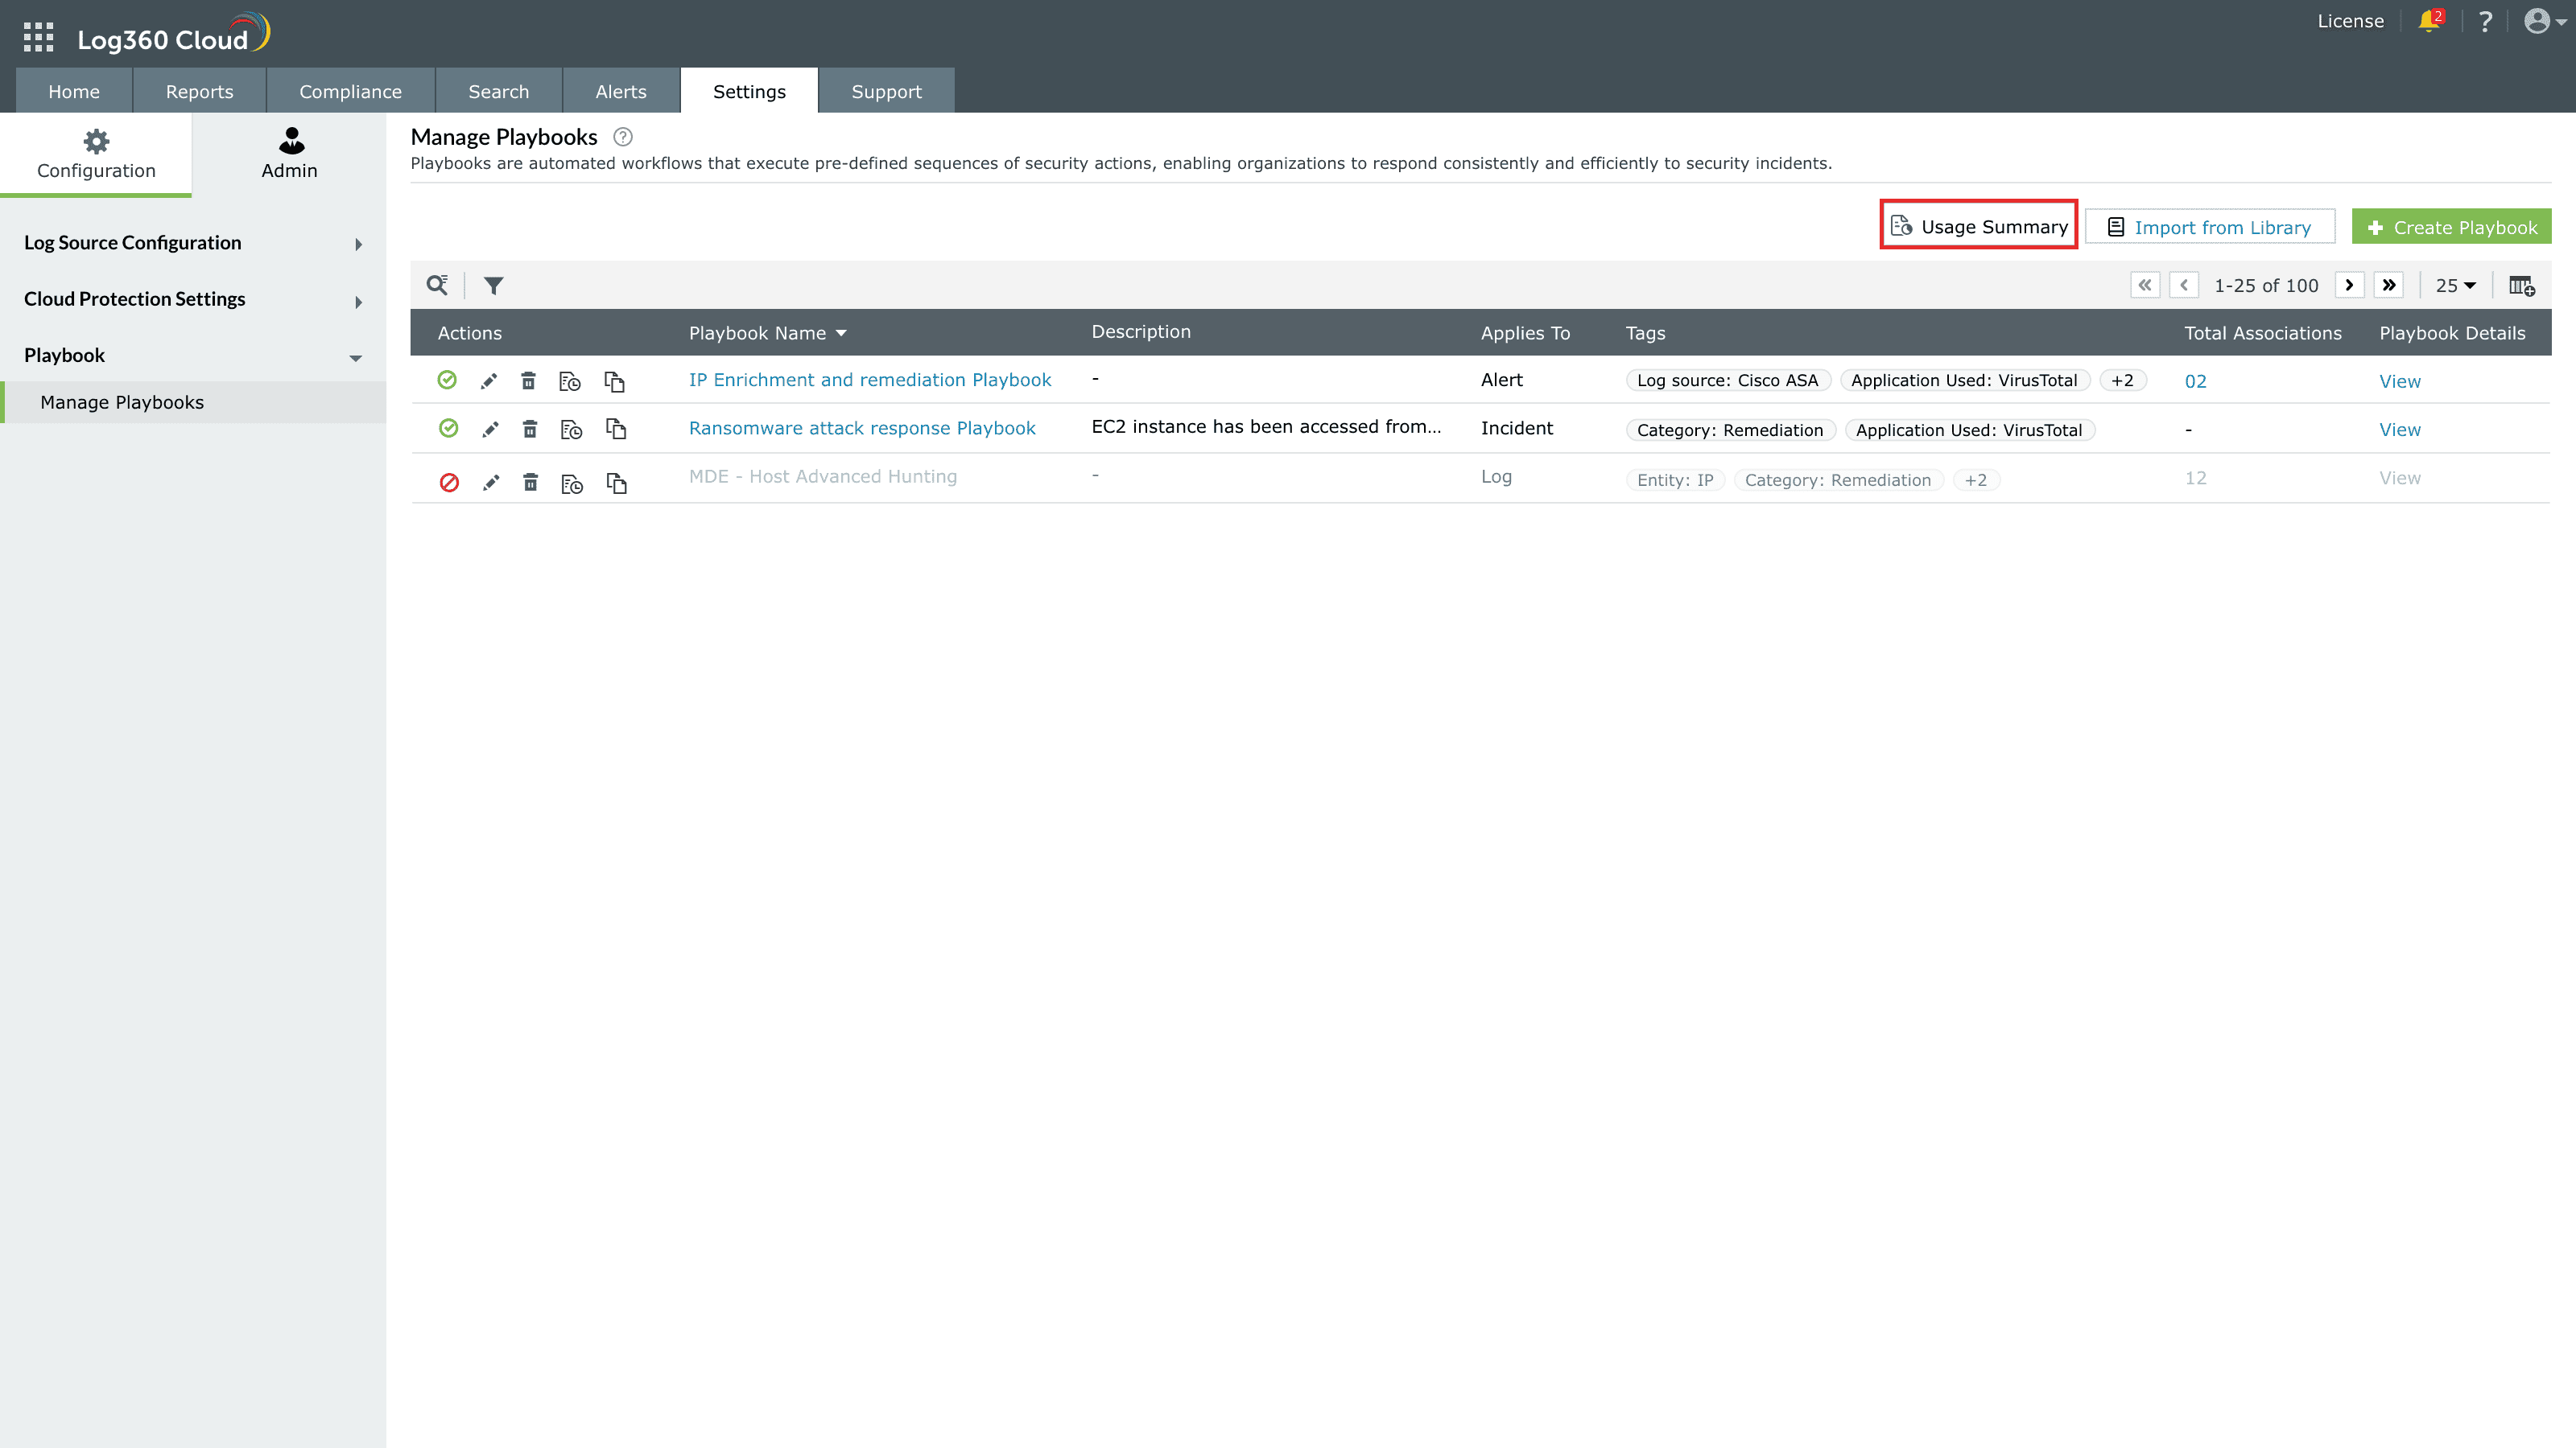The width and height of the screenshot is (2576, 1448).
Task: Expand the +2 tags on IP Enrichment row
Action: (2122, 381)
